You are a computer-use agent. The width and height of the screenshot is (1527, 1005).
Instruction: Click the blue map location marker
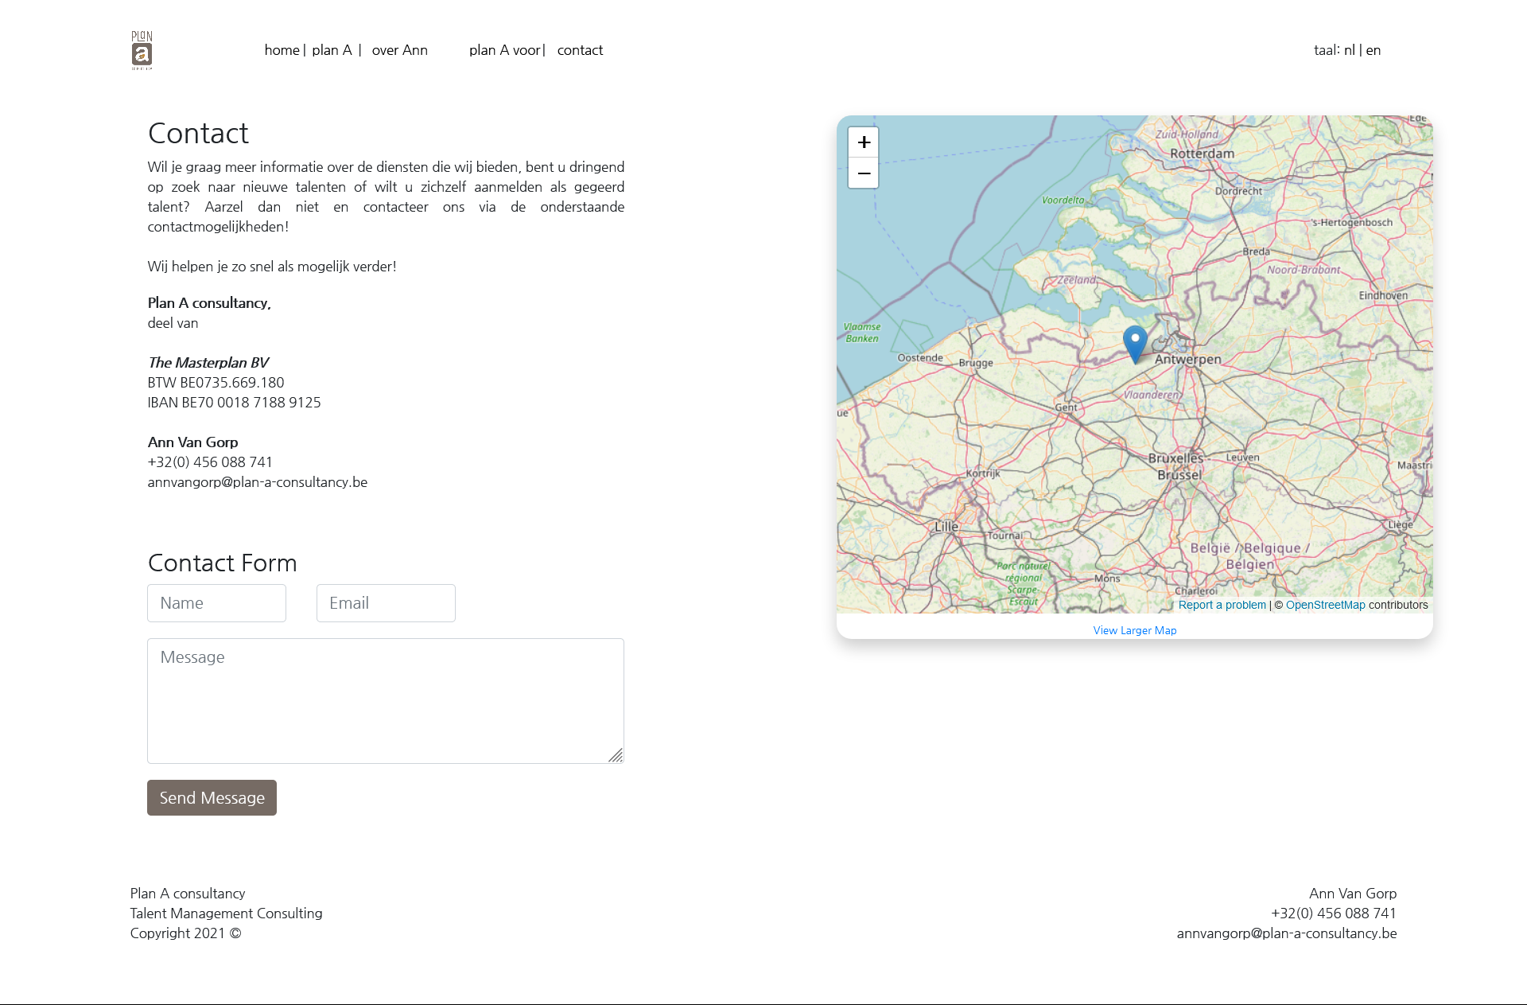[1135, 342]
